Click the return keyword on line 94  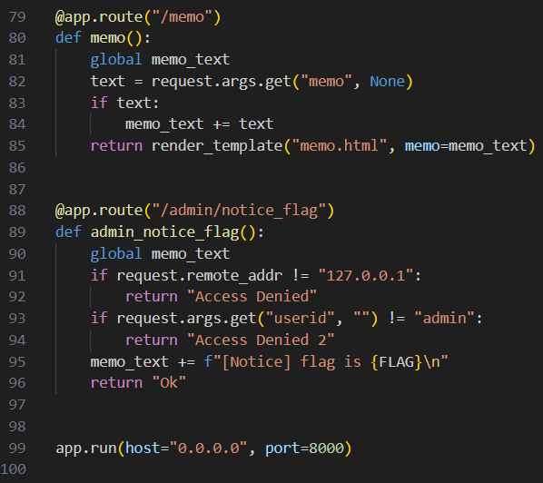(152, 340)
